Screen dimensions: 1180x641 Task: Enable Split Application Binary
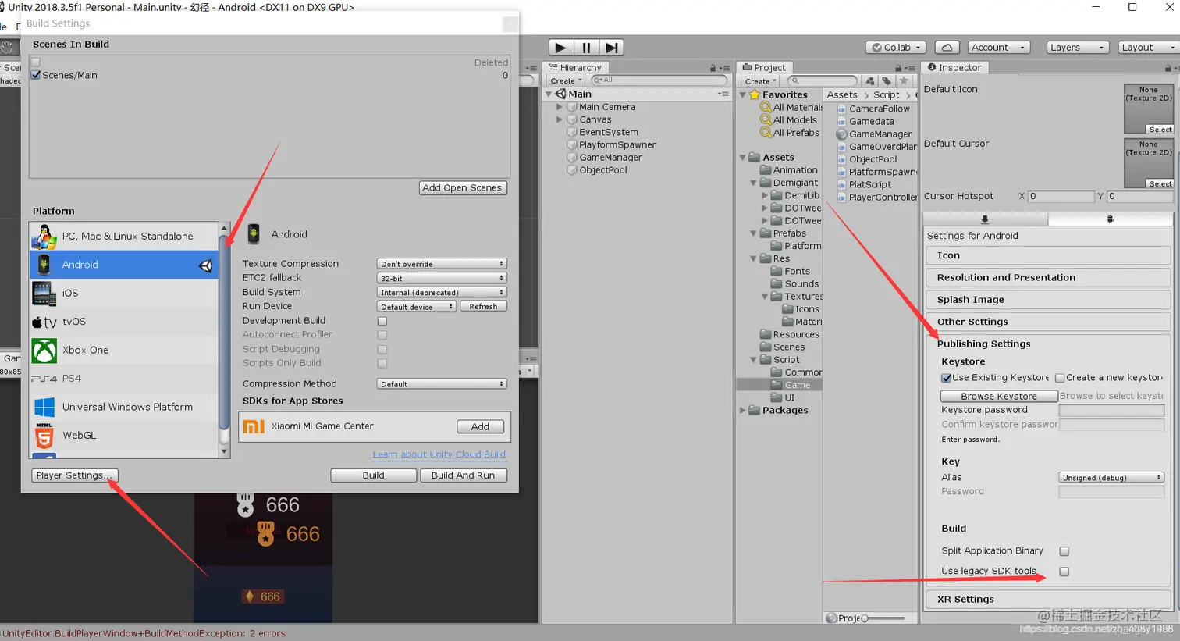(1064, 551)
